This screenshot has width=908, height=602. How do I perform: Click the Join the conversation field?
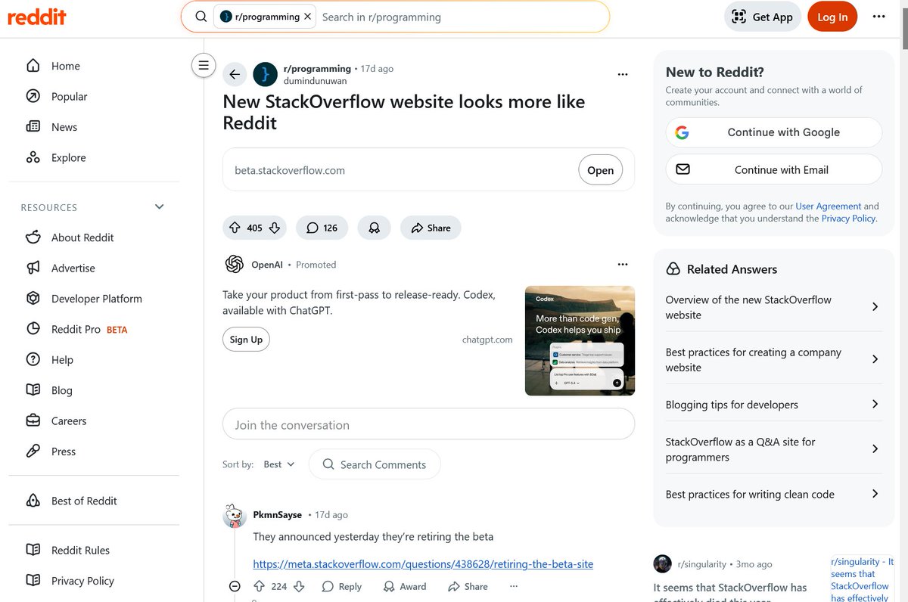click(428, 424)
